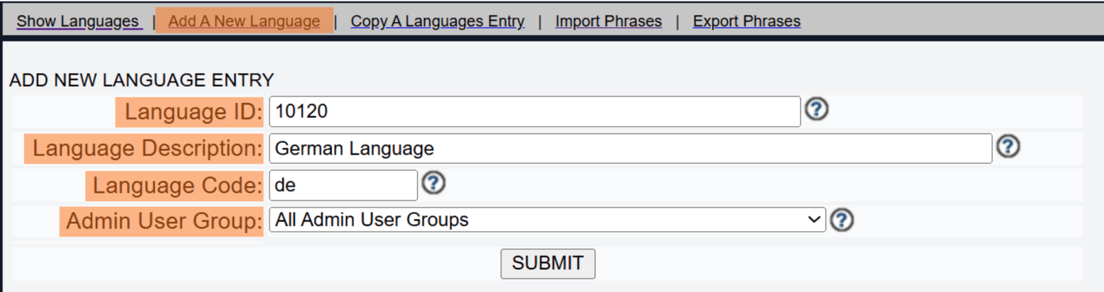Open the Show Languages link
The height and width of the screenshot is (292, 1104).
tap(78, 21)
